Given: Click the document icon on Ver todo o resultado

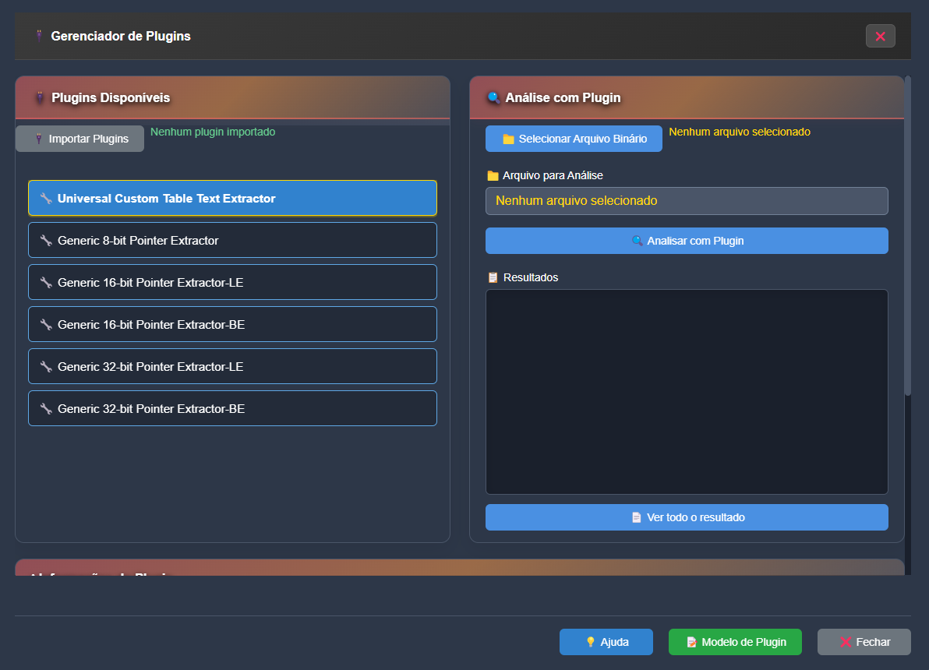Looking at the screenshot, I should click(x=636, y=517).
